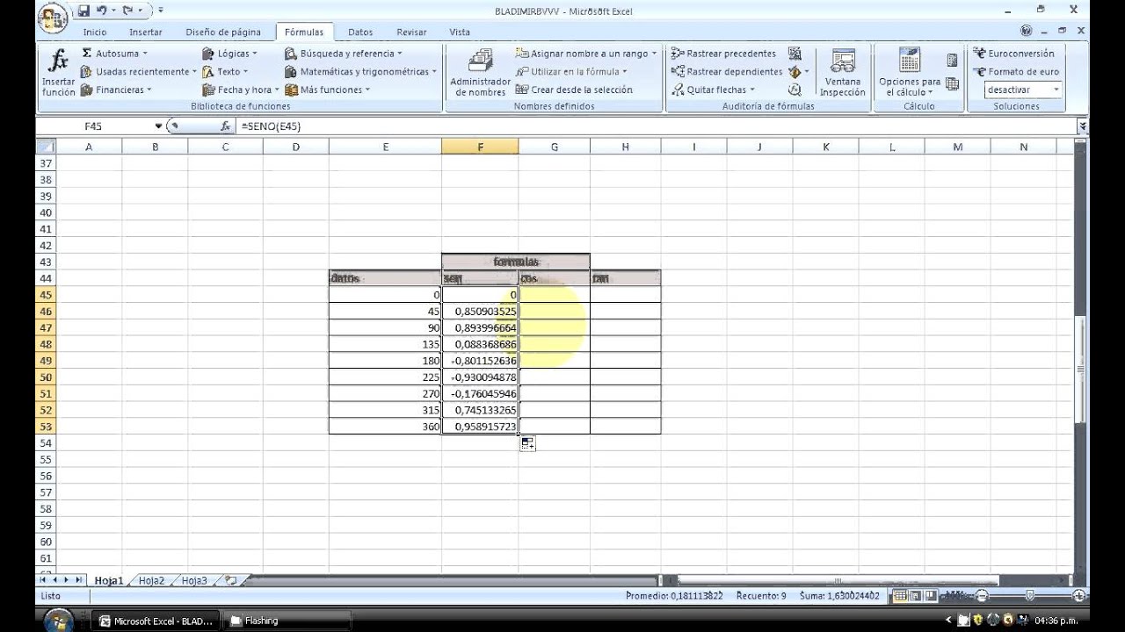
Task: Click the zoom in plus button
Action: (x=1079, y=596)
